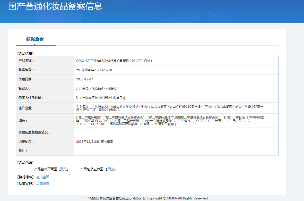Click the page title 国产普通化妆品备案信息
Screen dimensions: 304x201
(x=55, y=6)
